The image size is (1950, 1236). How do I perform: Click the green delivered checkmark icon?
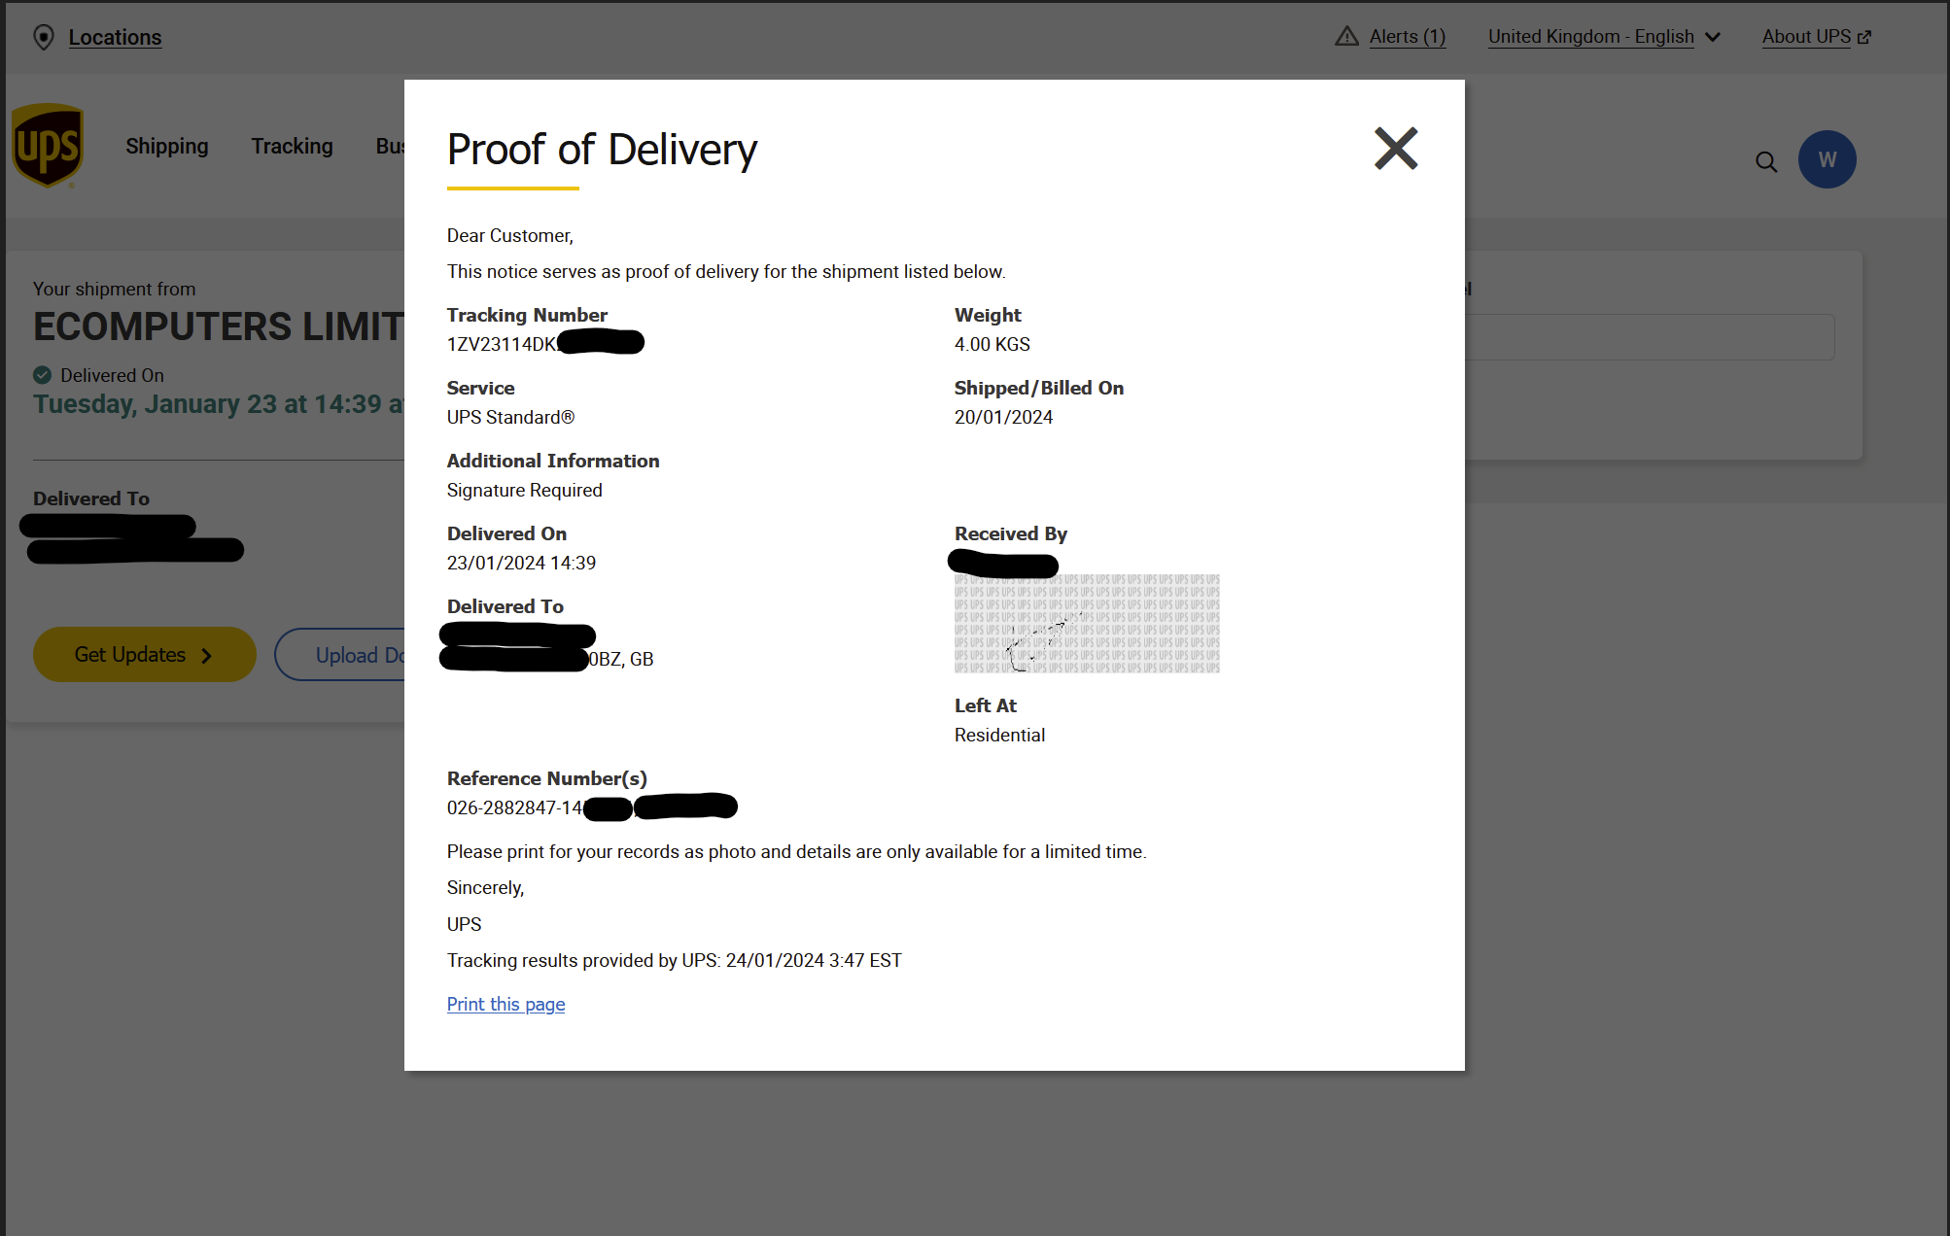click(42, 375)
